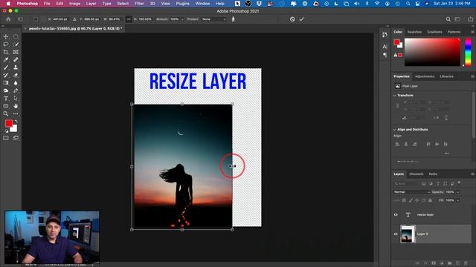The width and height of the screenshot is (476, 267).
Task: Toggle lock transparent pixels
Action: pyautogui.click(x=404, y=200)
